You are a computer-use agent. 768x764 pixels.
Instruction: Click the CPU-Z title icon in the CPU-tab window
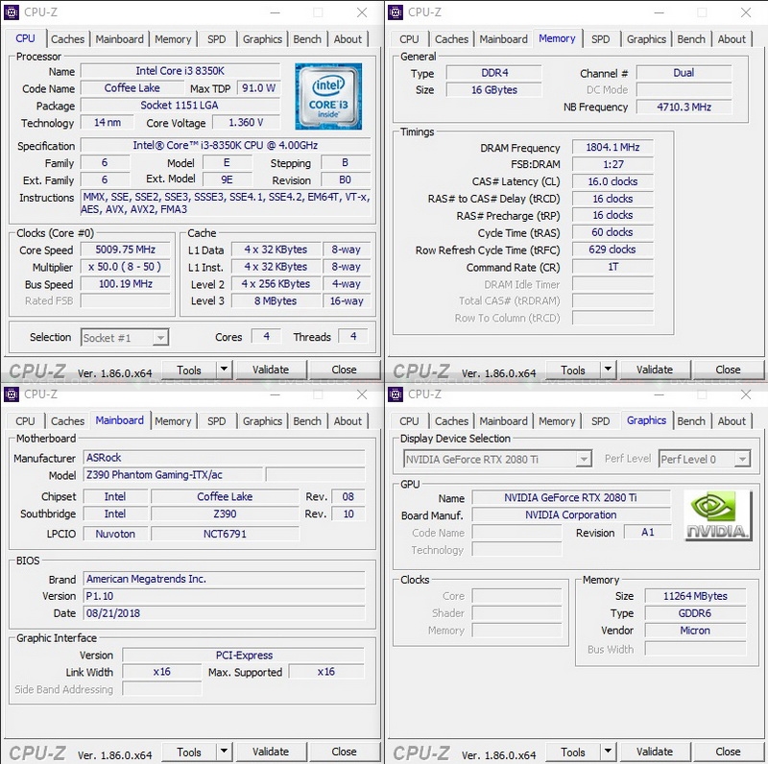pos(12,12)
